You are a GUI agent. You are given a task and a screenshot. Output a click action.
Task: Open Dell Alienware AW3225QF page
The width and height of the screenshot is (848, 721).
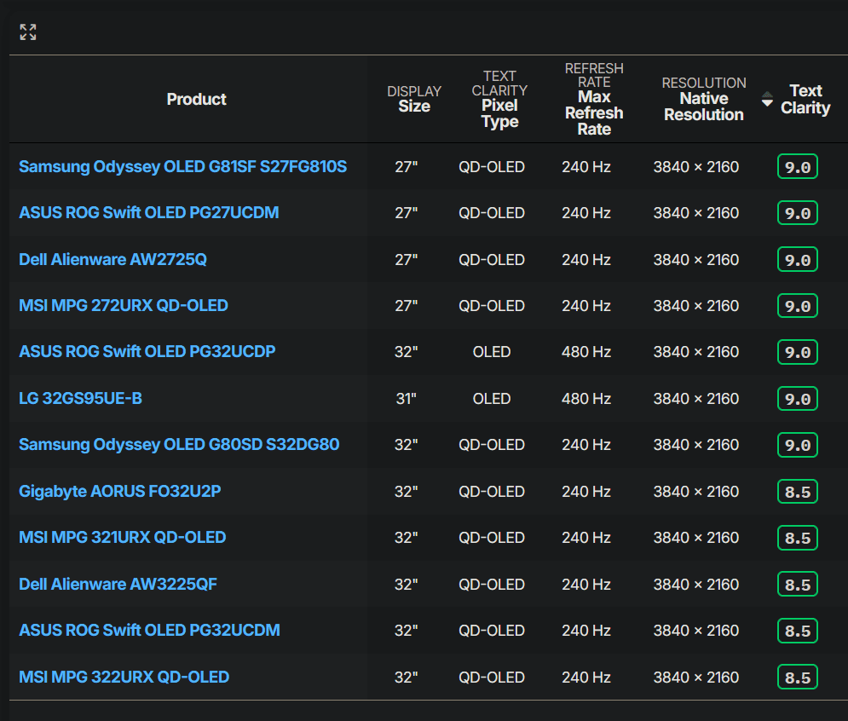point(118,584)
